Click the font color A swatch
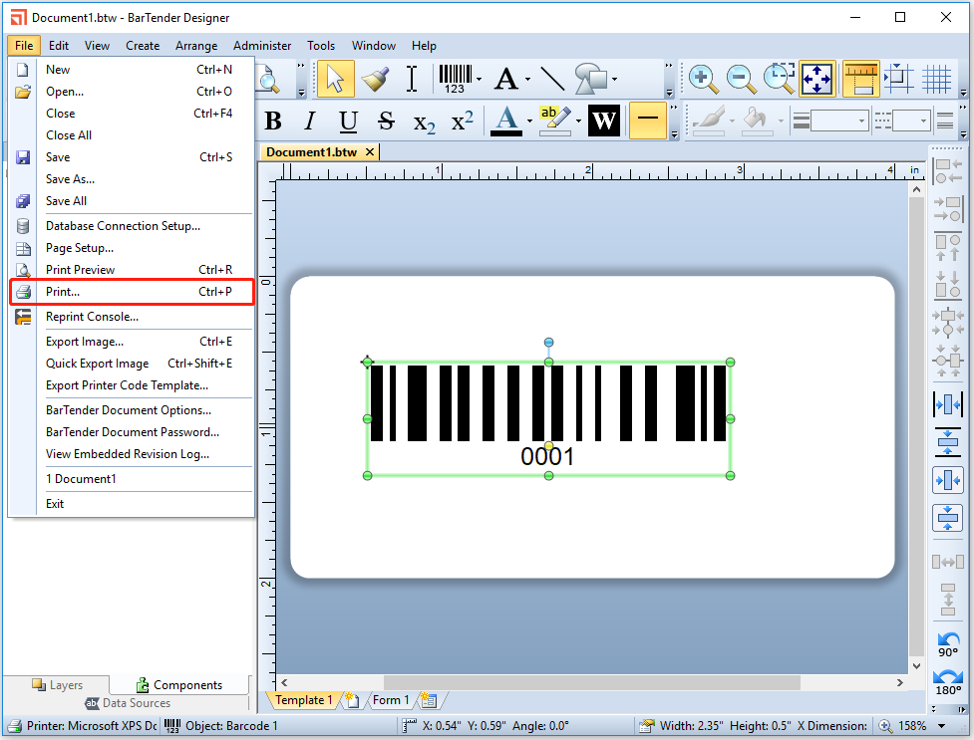The height and width of the screenshot is (740, 974). 506,121
